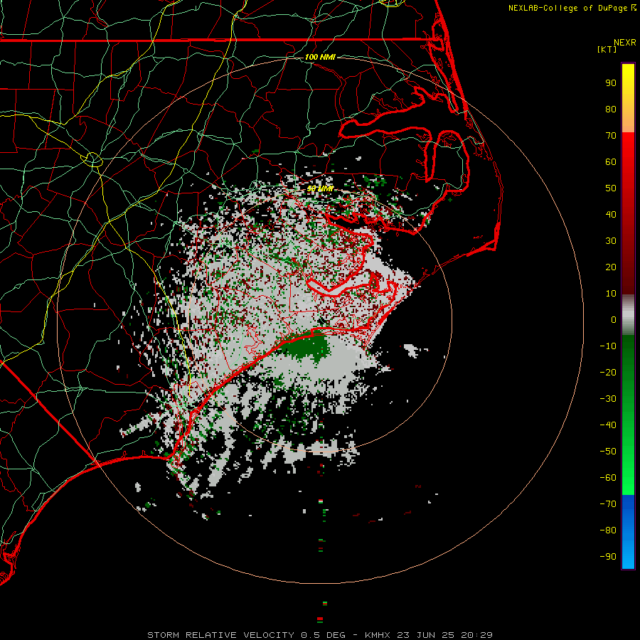Click the positive 70 knot scale label
Viewport: 640px width, 640px height.
coord(611,136)
